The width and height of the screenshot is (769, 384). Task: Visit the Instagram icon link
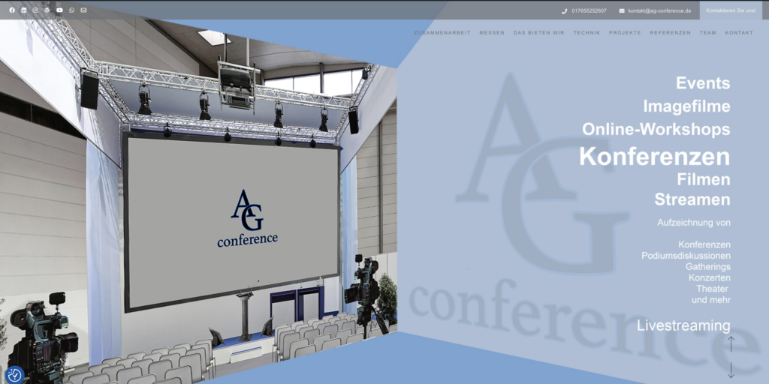[35, 10]
